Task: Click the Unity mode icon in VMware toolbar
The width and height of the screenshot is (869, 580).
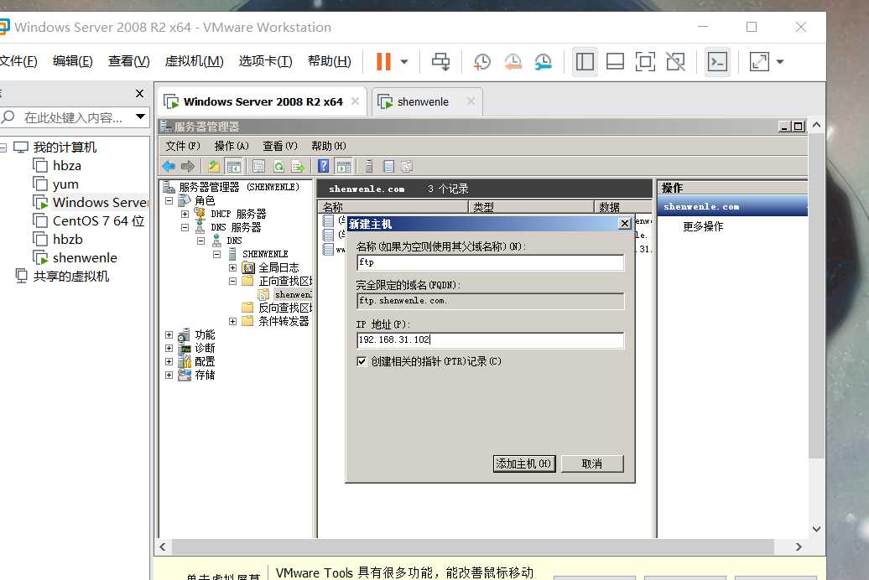Action: tap(675, 61)
